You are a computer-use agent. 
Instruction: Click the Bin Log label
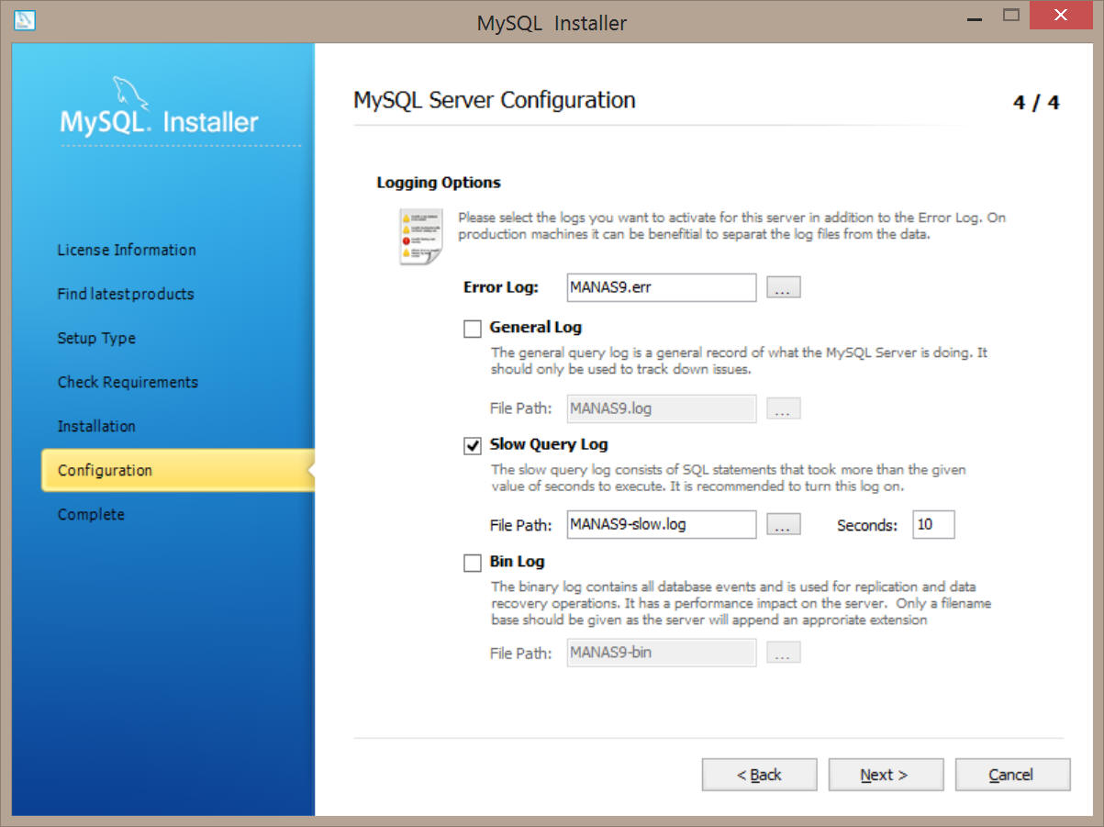(x=518, y=561)
